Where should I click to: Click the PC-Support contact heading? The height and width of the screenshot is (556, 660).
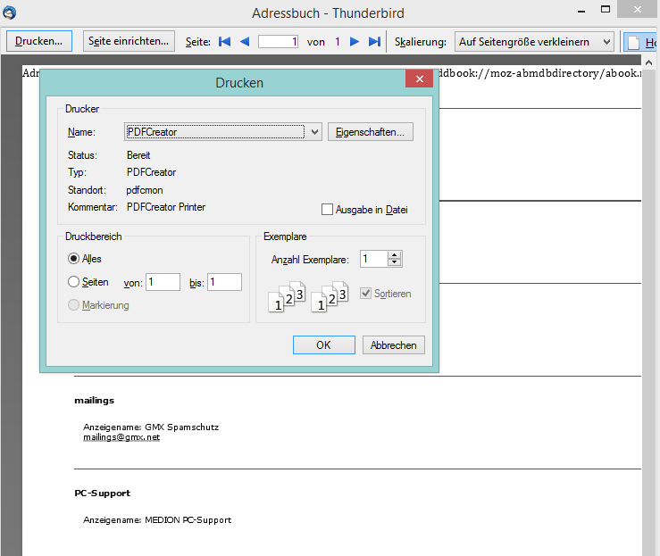[x=103, y=493]
